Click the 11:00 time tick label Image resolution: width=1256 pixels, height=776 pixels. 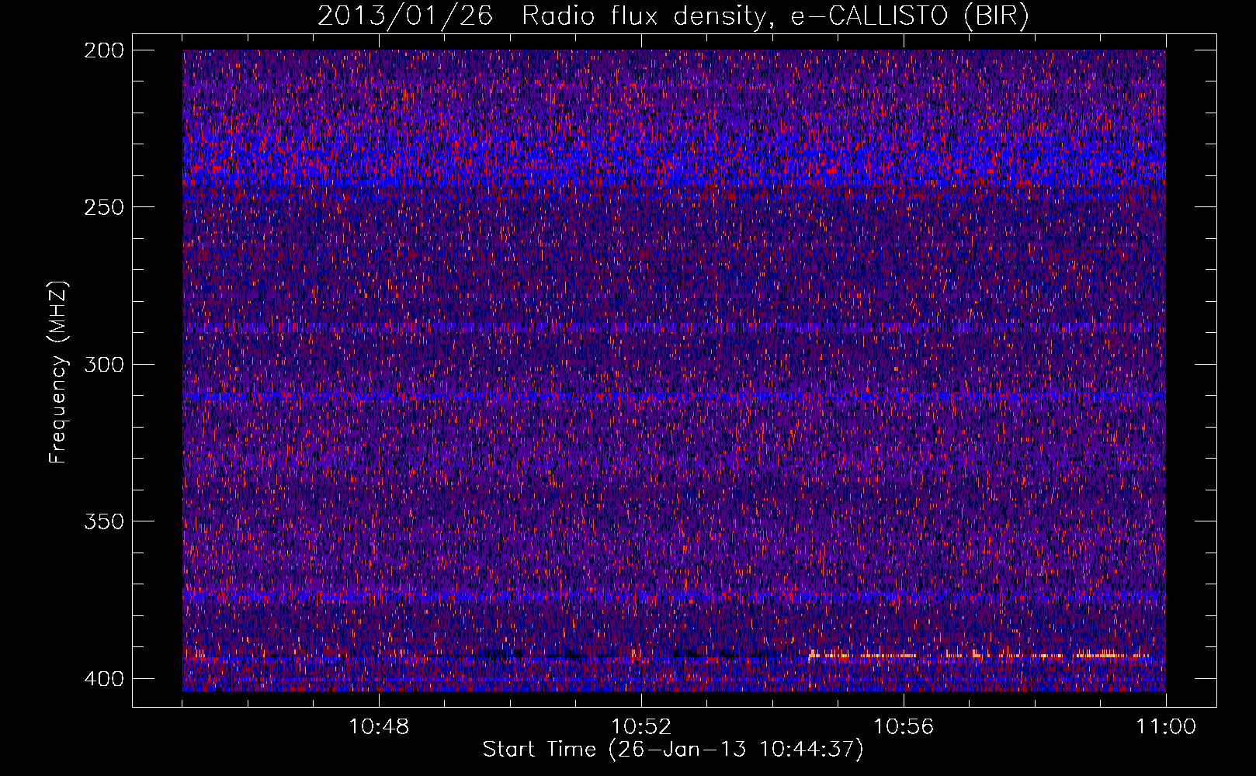click(1166, 726)
